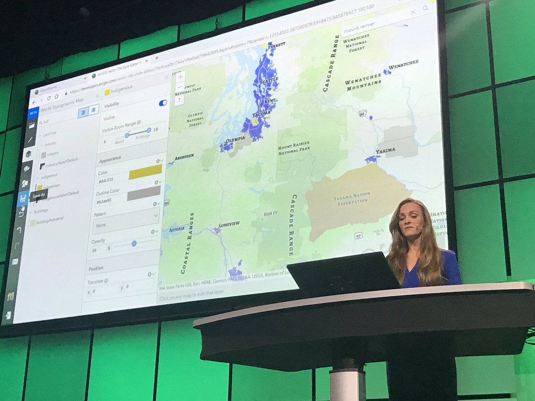Collapse the Land Use group

40,135
